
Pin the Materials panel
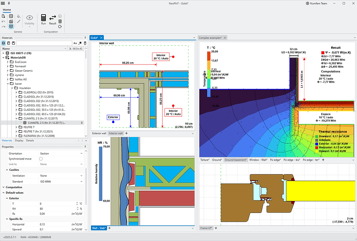pyautogui.click(x=85, y=38)
